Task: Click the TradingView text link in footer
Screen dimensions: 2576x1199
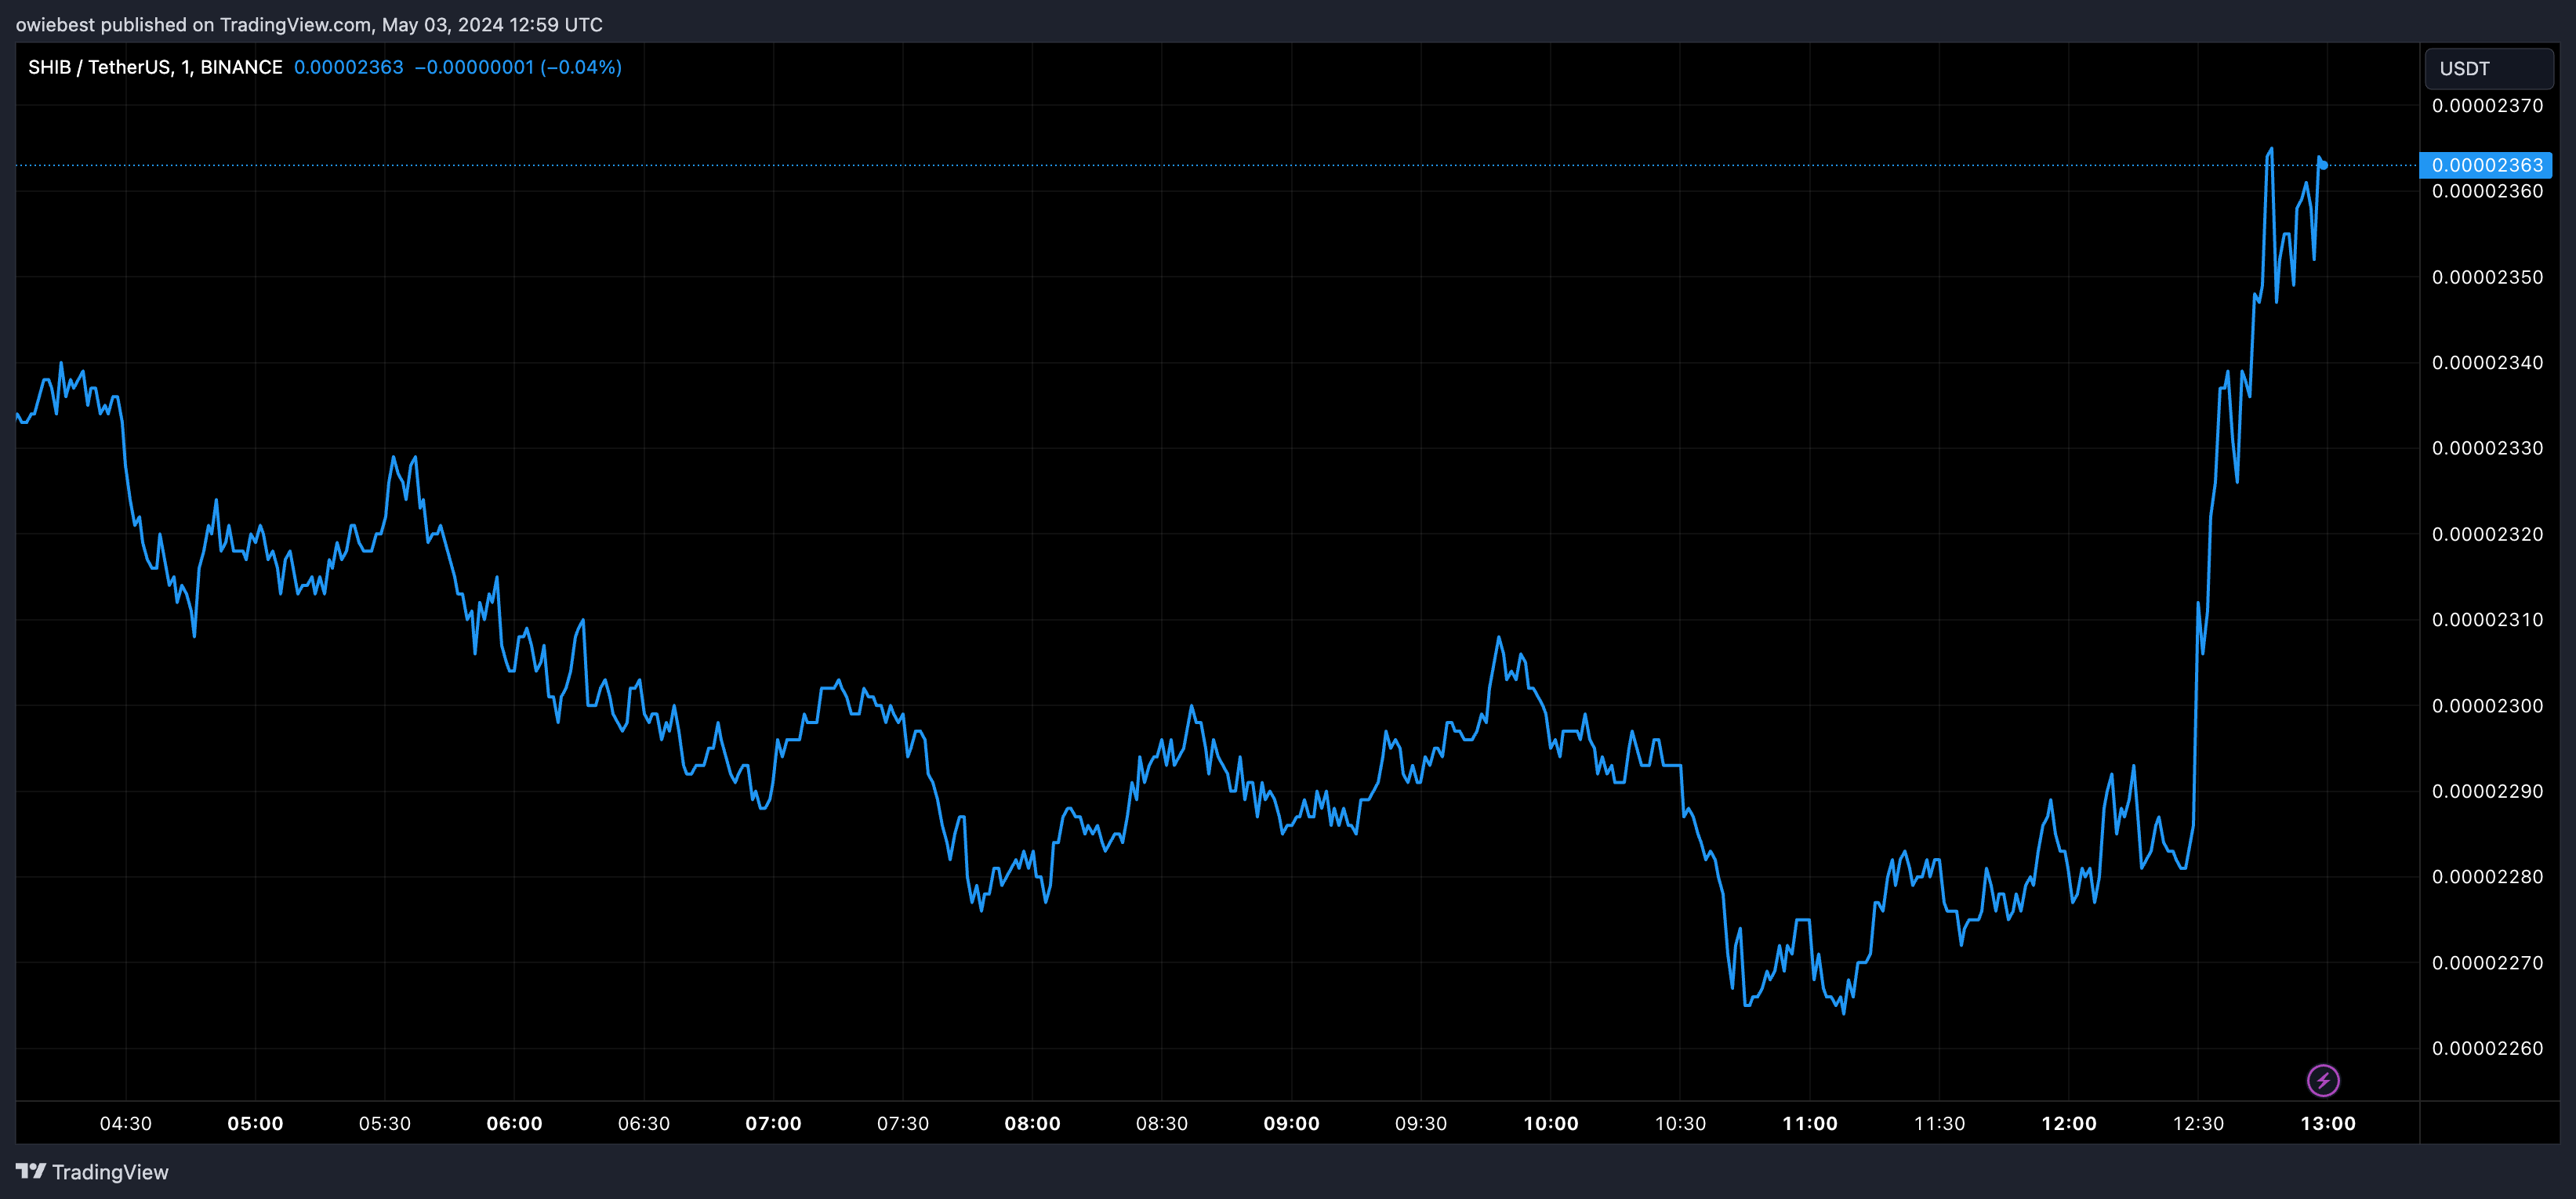Action: (x=110, y=1172)
